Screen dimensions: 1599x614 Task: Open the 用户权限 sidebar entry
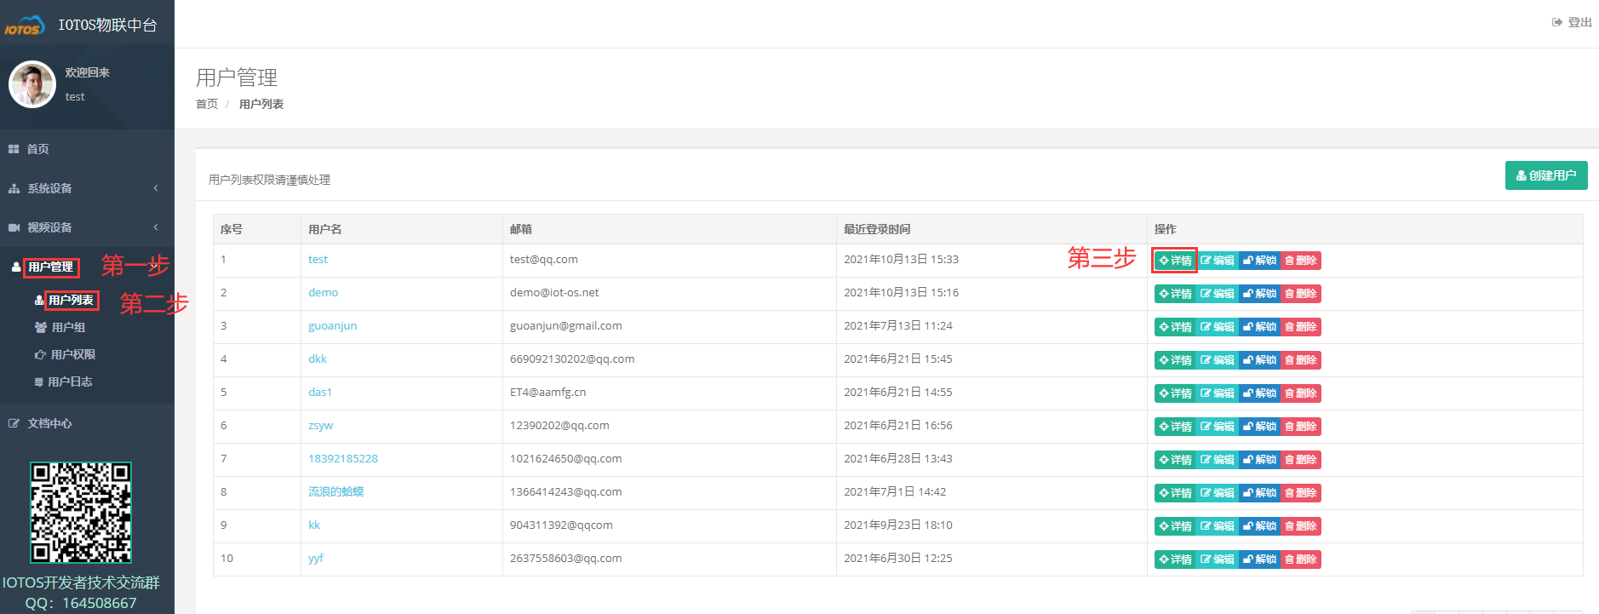tap(72, 355)
